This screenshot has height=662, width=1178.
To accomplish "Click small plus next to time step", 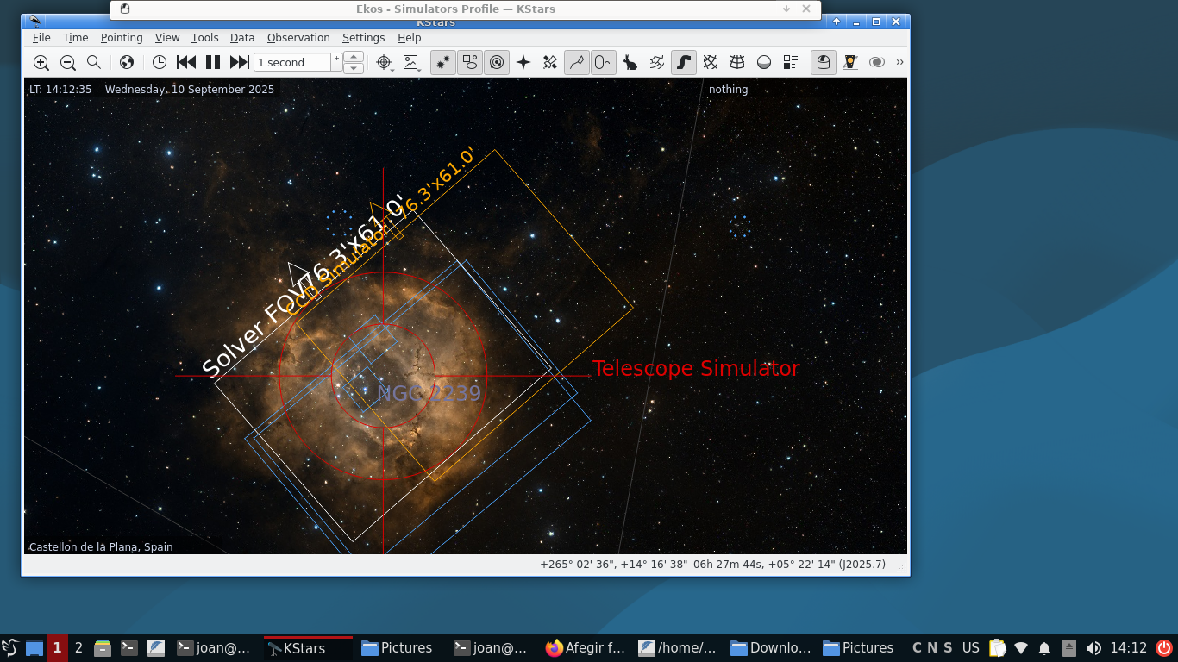I will tap(337, 58).
